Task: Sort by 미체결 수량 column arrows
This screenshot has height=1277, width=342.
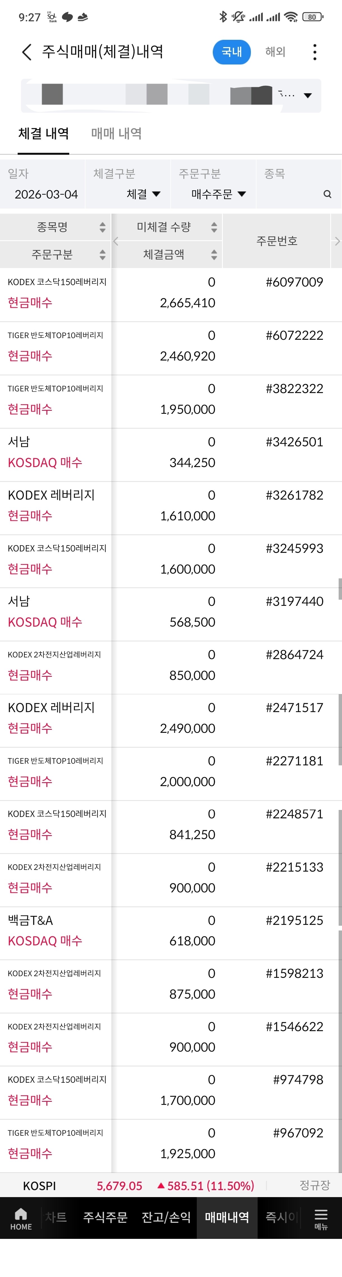Action: point(214,227)
